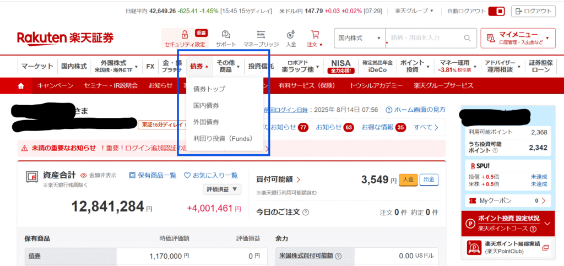Open トウシルアカデミー link
Image resolution: width=564 pixels, height=266 pixels.
pyautogui.click(x=376, y=86)
